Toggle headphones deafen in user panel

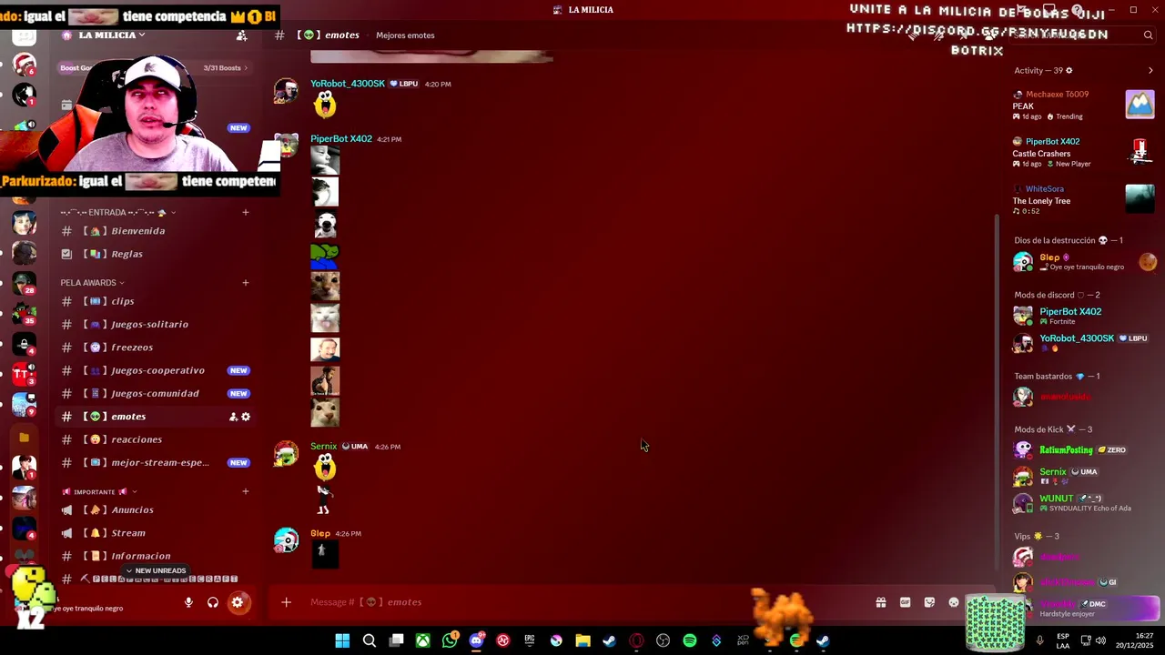[x=213, y=602]
